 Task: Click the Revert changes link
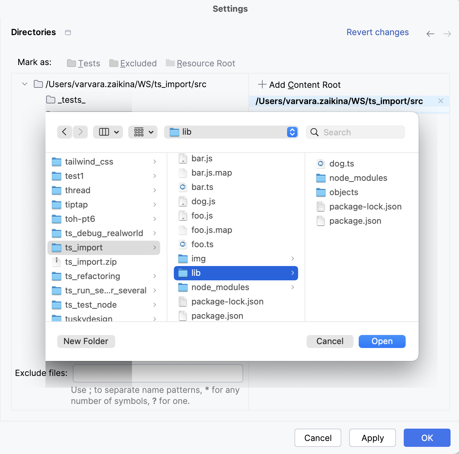point(377,32)
